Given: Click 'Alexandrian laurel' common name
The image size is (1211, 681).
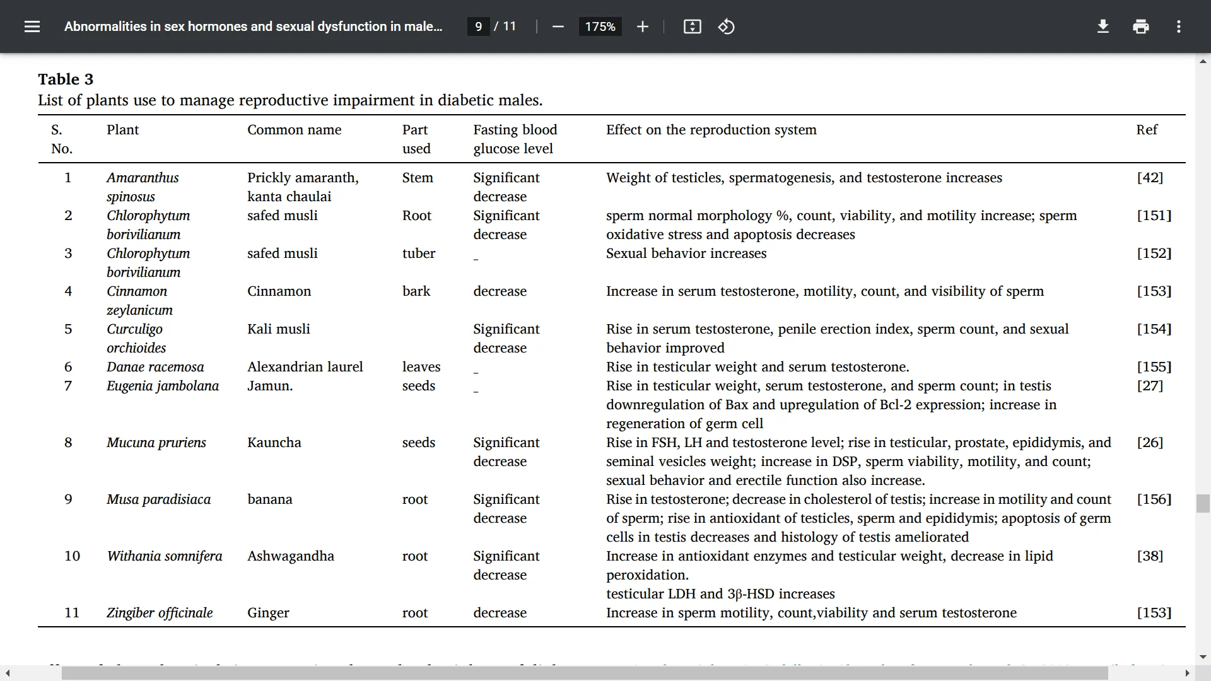Looking at the screenshot, I should [x=305, y=366].
